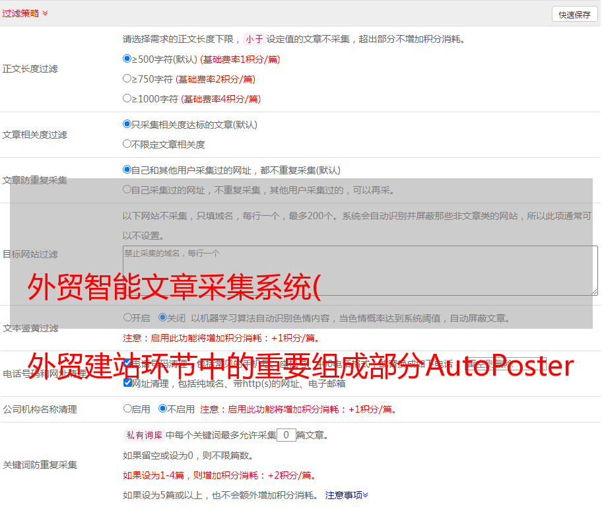Select the ≥500字符 length option
Screen dimensions: 602x507
(x=127, y=59)
